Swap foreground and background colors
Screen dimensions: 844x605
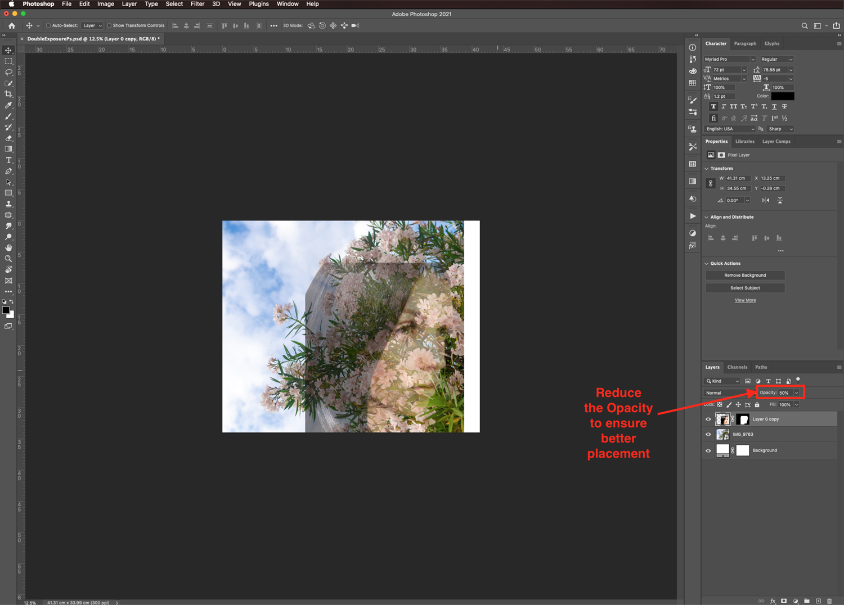[x=11, y=302]
